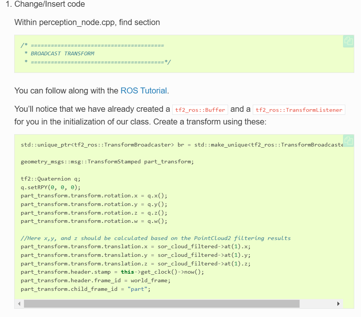Open the ROS Tutorial link
Viewport: 361px width, 317px height.
(143, 90)
